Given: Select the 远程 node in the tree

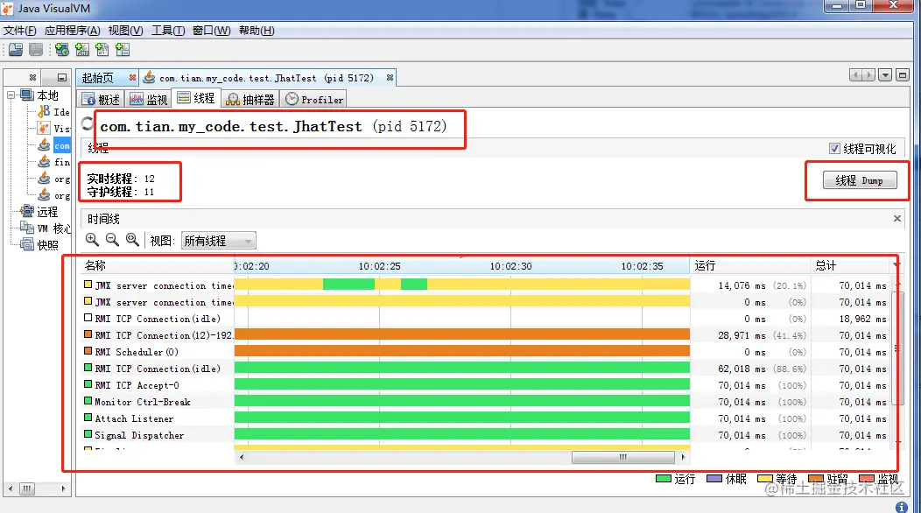Looking at the screenshot, I should click(x=39, y=212).
